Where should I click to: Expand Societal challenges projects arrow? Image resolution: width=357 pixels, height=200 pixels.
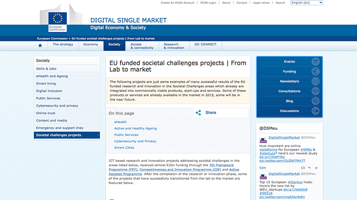point(98,135)
